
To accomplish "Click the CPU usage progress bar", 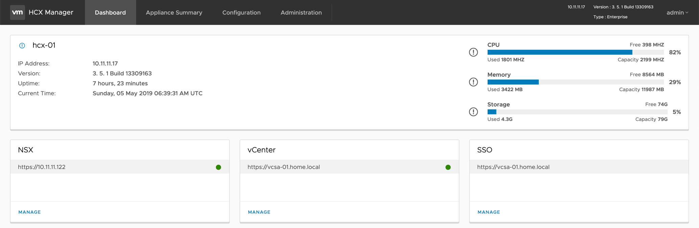I will [x=575, y=52].
